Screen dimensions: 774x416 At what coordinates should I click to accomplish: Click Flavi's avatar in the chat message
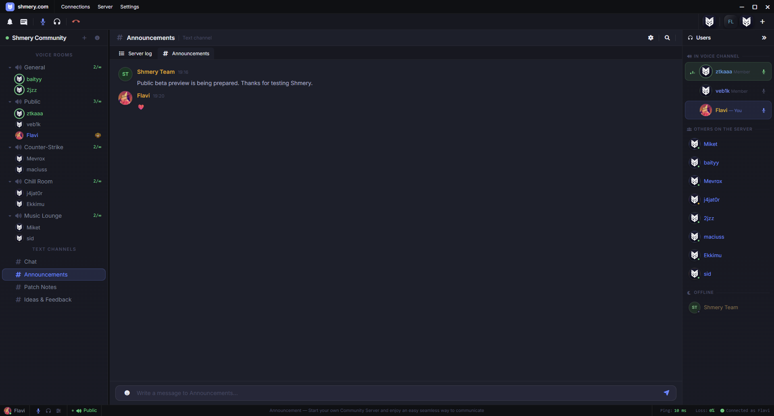tap(125, 98)
